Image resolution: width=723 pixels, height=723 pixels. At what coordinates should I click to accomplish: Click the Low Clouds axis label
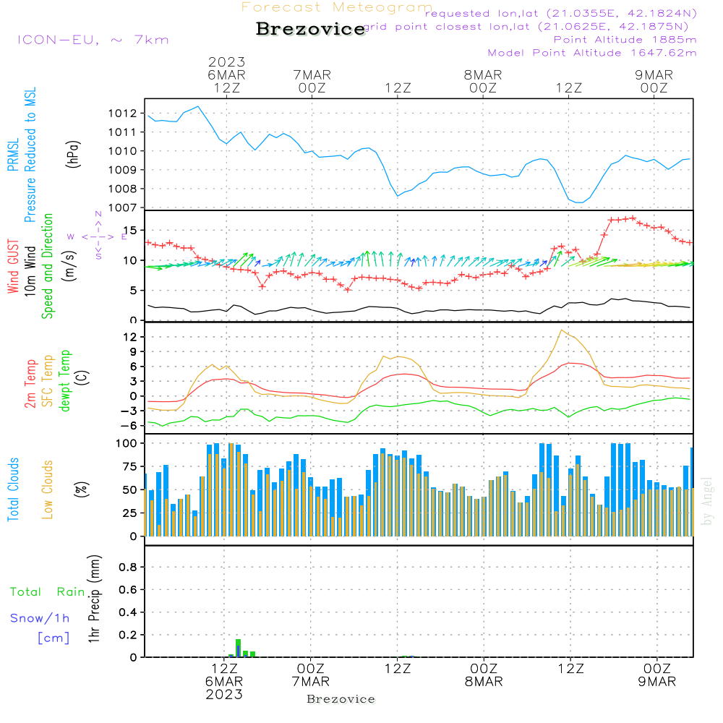[48, 489]
